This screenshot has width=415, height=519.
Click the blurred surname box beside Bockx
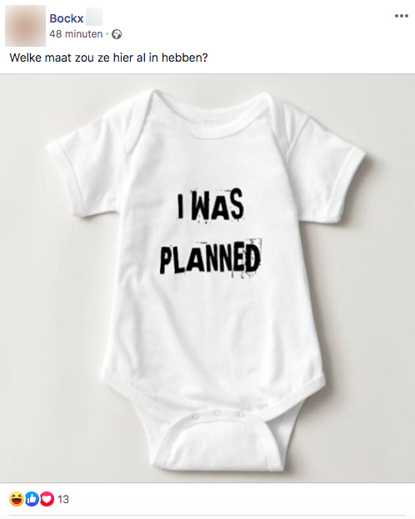[94, 18]
